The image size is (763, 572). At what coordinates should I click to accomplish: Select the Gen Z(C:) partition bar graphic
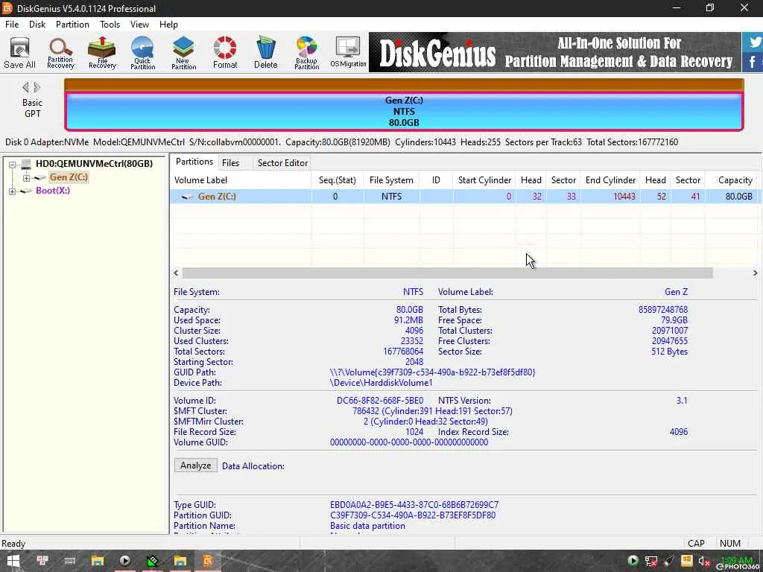click(404, 112)
